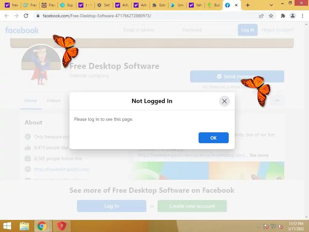Click the scrollbar down arrow
This screenshot has width=309, height=232.
306,217
